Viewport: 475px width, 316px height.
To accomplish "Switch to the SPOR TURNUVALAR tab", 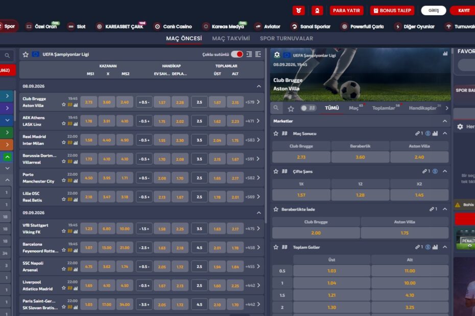I will click(x=286, y=38).
